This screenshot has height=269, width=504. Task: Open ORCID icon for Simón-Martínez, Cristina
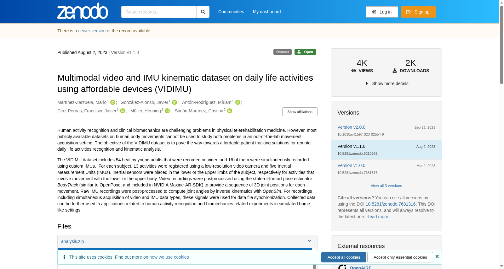point(230,111)
